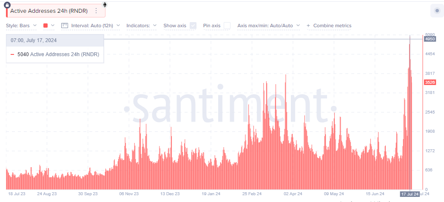Click the 2545 y-axis label

(430, 112)
